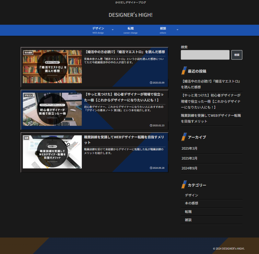Screen dimensions: 259x254
Task: Expand the chevron next to 雑談 menu
Action: click(177, 30)
